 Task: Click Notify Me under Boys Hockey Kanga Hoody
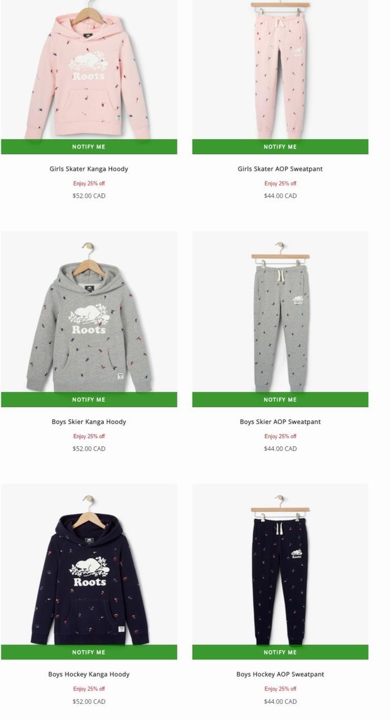click(x=89, y=652)
